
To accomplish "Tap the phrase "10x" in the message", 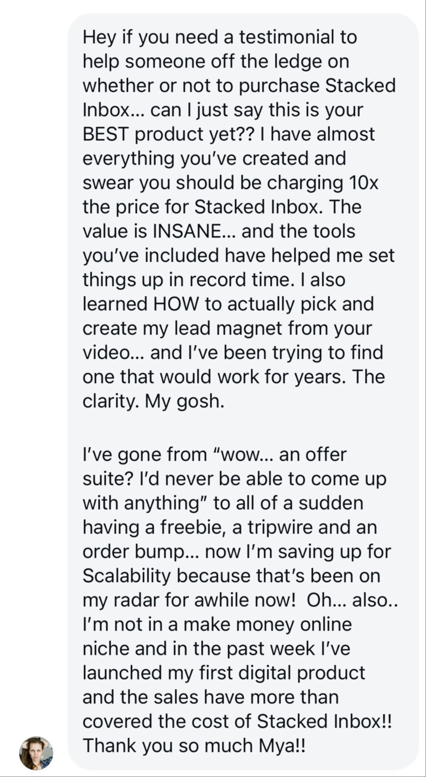I will (364, 182).
